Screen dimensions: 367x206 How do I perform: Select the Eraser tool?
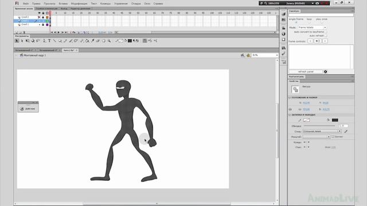click(98, 41)
